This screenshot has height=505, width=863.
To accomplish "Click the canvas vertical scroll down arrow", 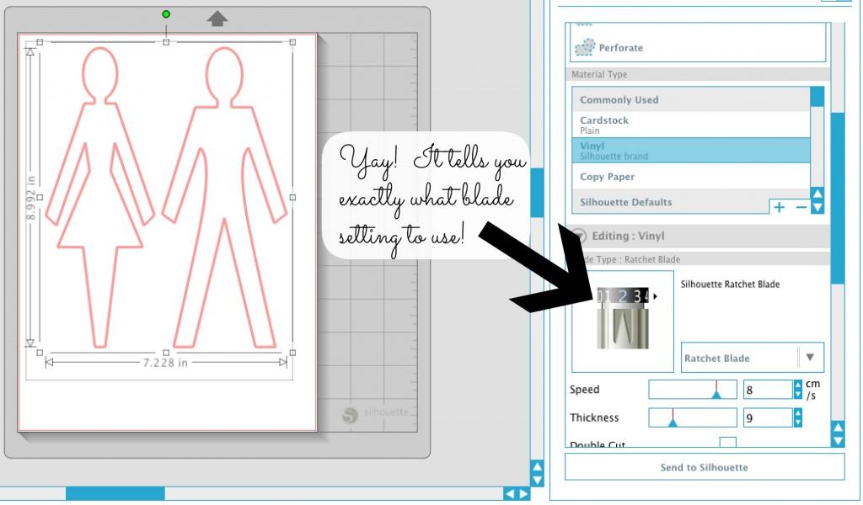I will (537, 481).
